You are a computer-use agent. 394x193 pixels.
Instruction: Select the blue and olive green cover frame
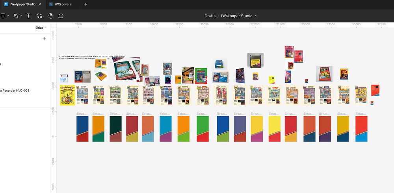coord(223,129)
